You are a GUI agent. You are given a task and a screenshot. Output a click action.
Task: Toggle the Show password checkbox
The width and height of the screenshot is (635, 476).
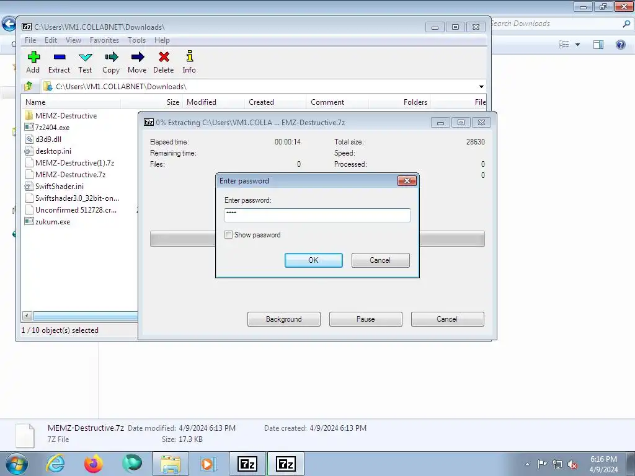coord(228,235)
